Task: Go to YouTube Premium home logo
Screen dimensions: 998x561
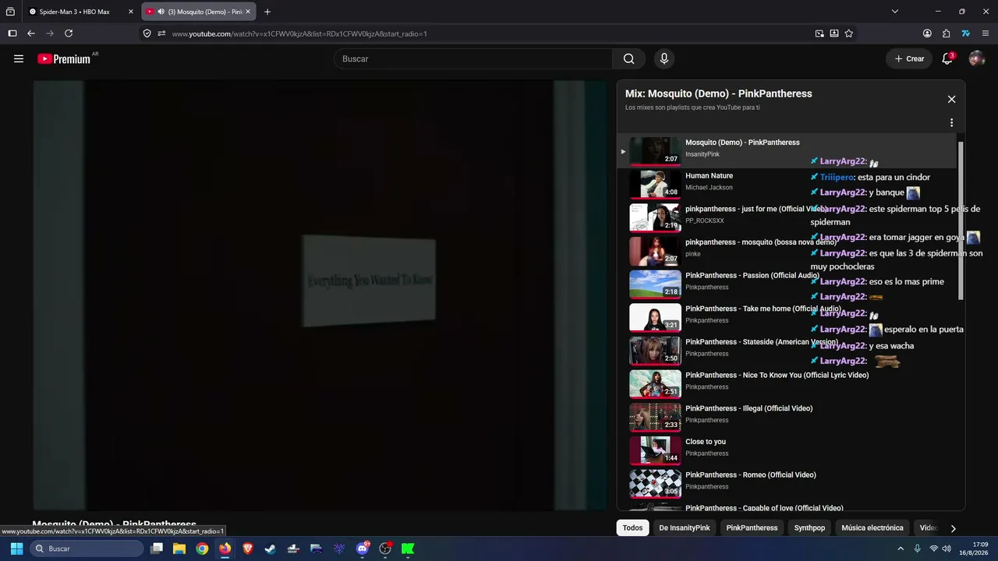Action: (x=64, y=58)
